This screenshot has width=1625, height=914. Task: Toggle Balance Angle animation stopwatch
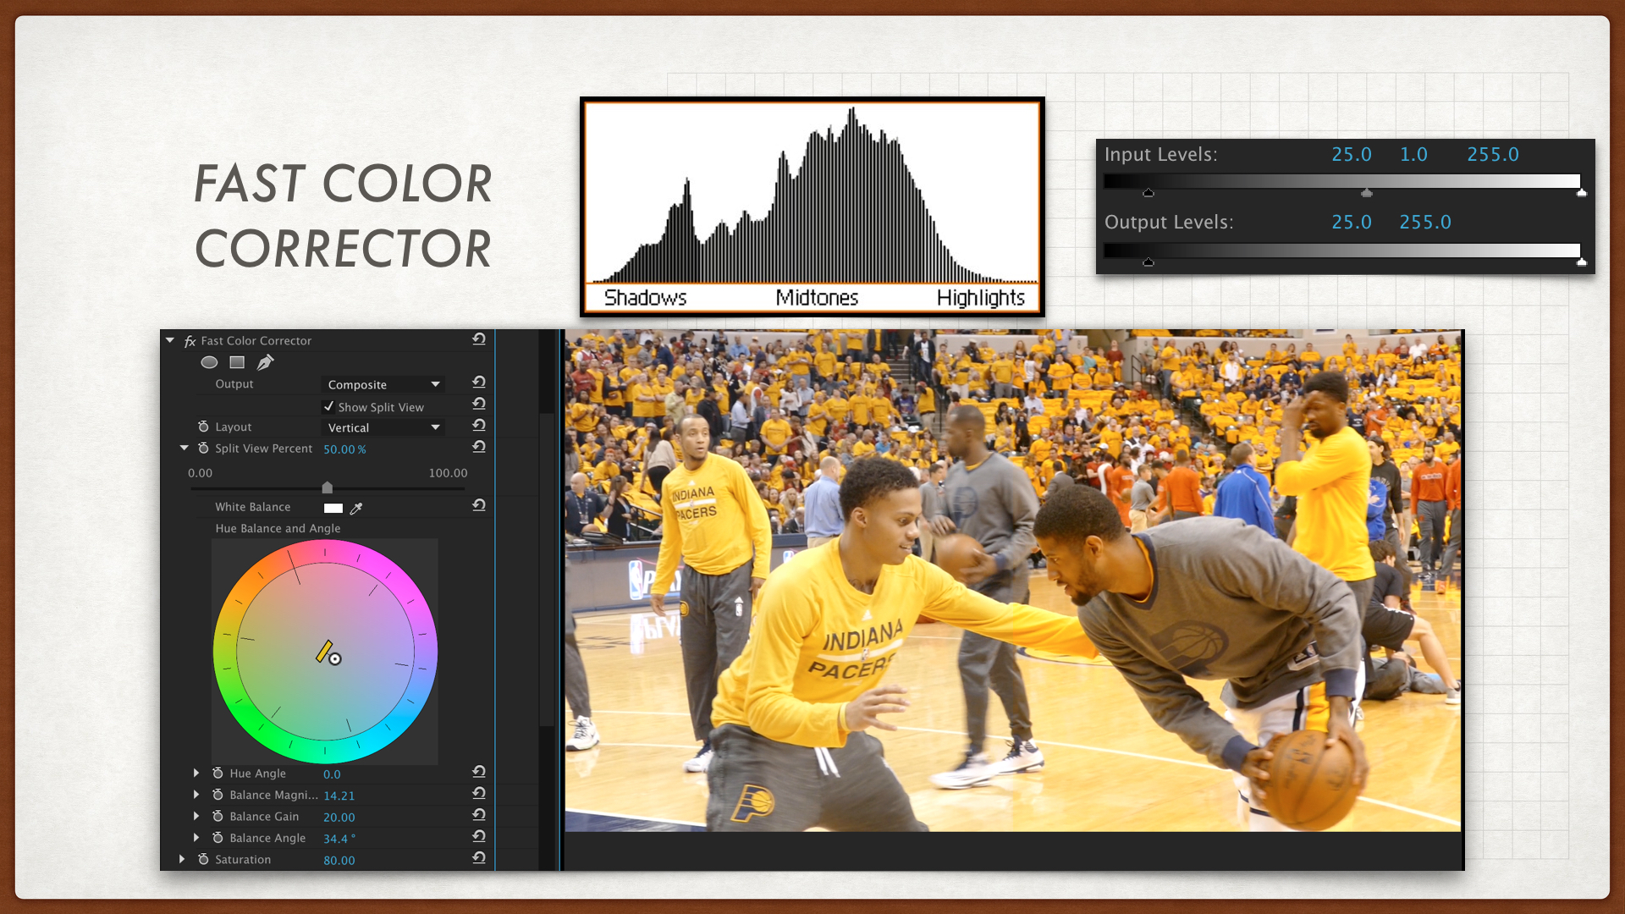pos(218,837)
